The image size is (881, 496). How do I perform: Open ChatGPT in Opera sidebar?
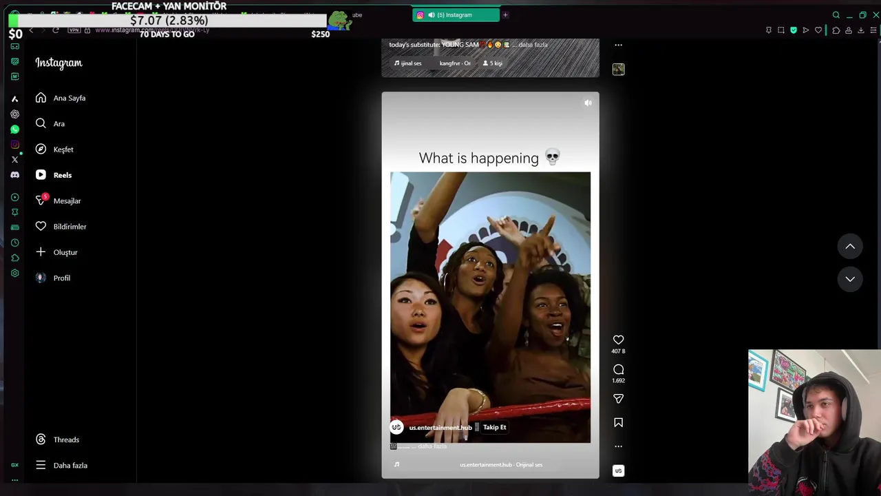click(14, 114)
